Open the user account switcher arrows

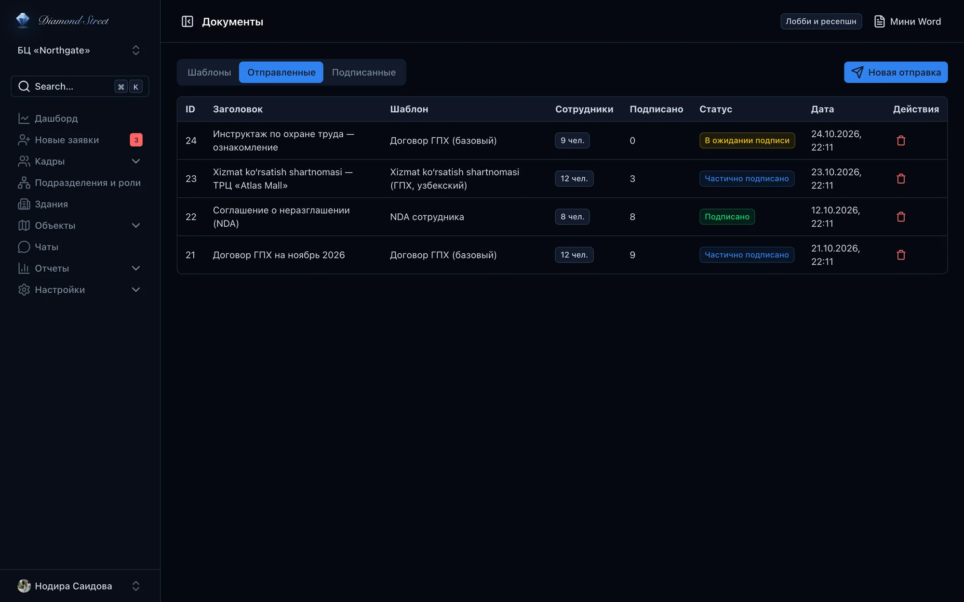click(x=136, y=586)
